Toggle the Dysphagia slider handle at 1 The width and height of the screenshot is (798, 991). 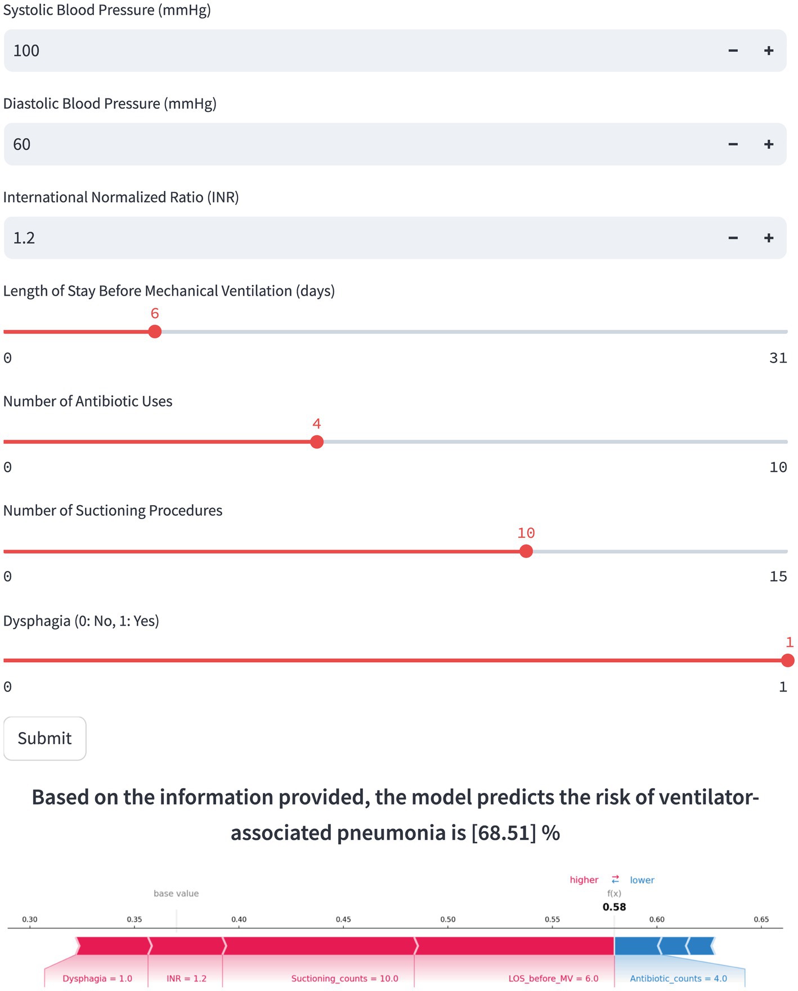pos(788,660)
